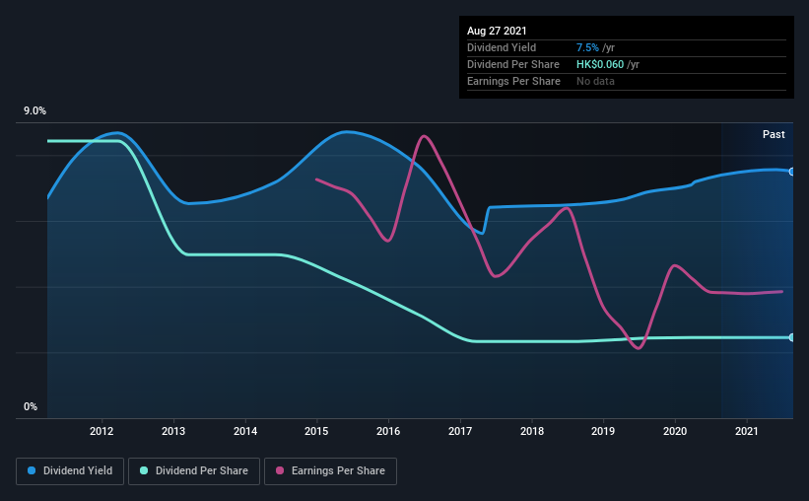Click the Past region label
Image resolution: width=809 pixels, height=501 pixels.
(x=774, y=134)
